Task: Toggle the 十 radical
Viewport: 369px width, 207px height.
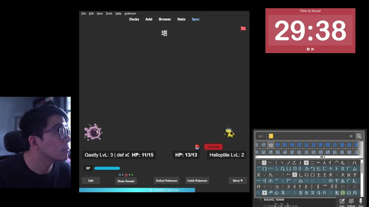Action: coord(331,169)
